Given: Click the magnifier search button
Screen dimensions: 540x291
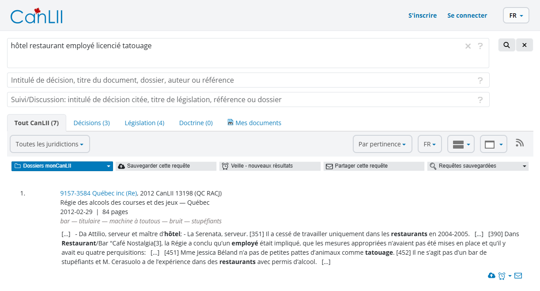Looking at the screenshot, I should pos(507,45).
